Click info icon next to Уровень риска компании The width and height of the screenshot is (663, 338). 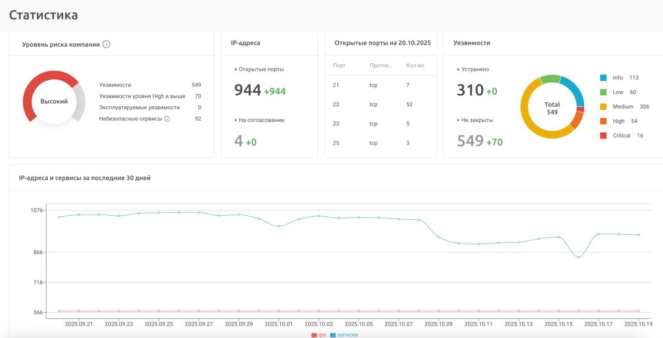point(106,44)
